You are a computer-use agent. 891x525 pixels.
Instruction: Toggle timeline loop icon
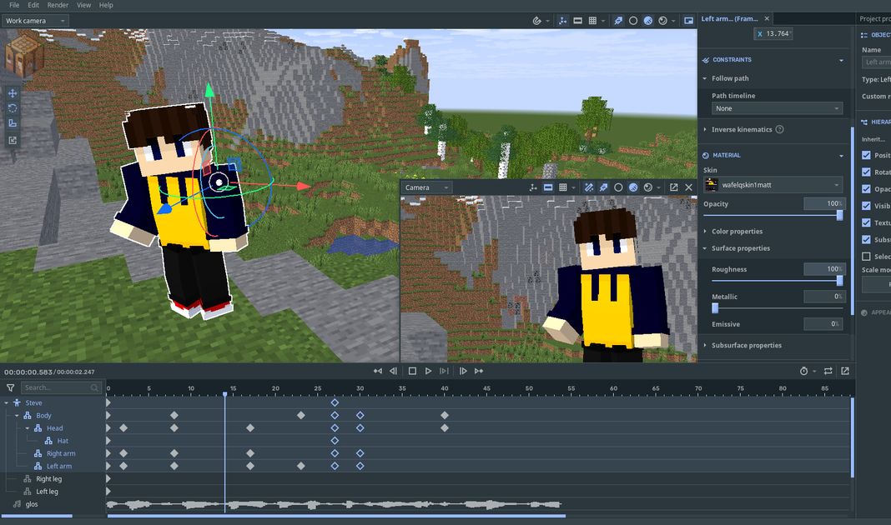(828, 371)
